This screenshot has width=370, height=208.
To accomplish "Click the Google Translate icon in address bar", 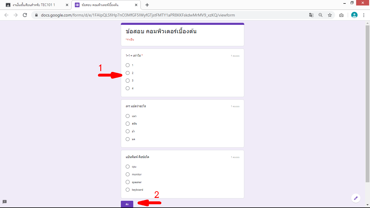I will click(311, 15).
